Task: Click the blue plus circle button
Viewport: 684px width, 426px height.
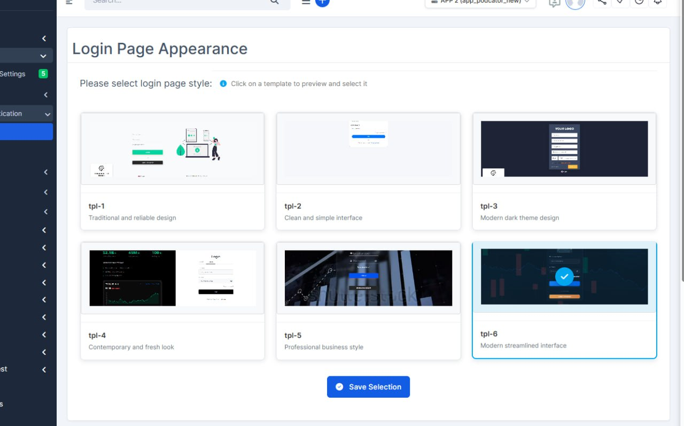Action: [322, 2]
